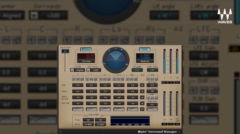Mute the Ls channel
This screenshot has width=240, height=134.
click(x=118, y=79)
